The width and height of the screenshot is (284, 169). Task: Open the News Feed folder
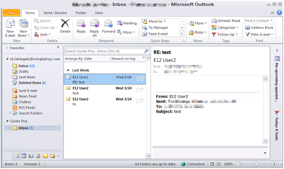pyautogui.click(x=24, y=96)
